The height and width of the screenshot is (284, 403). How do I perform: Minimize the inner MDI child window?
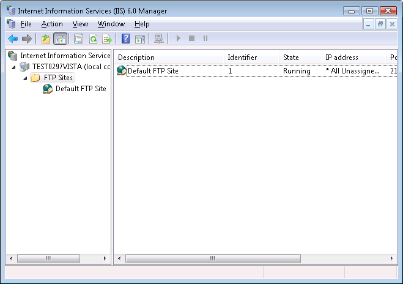[x=369, y=24]
